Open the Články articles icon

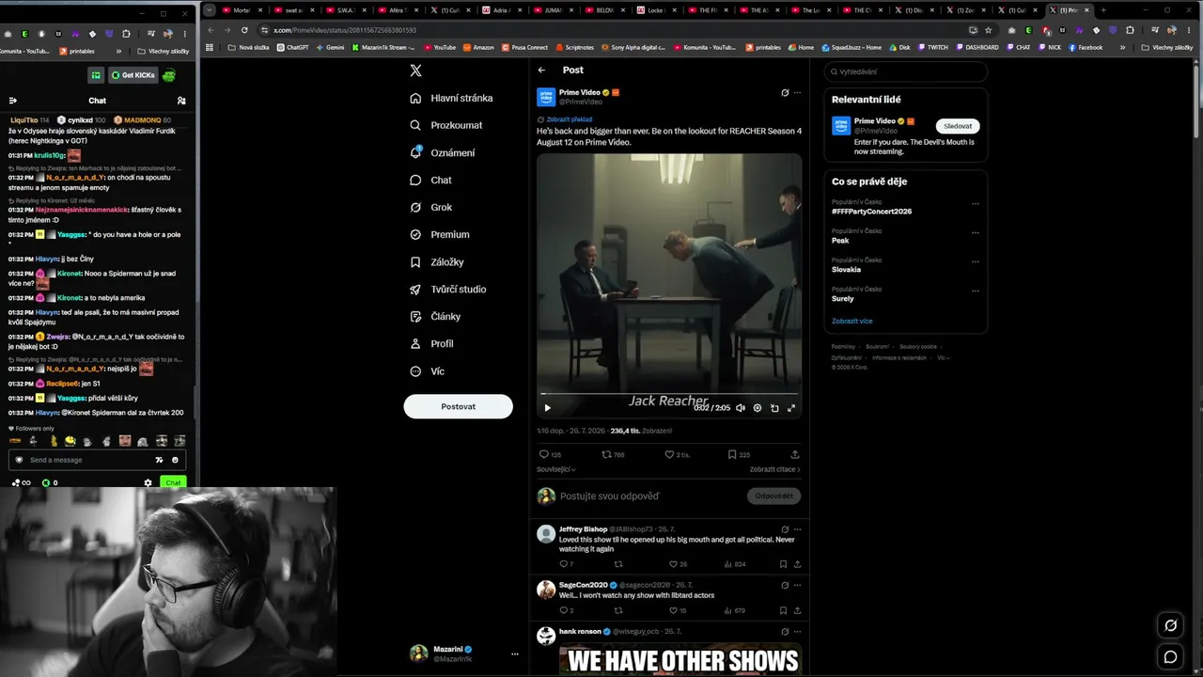coord(415,316)
